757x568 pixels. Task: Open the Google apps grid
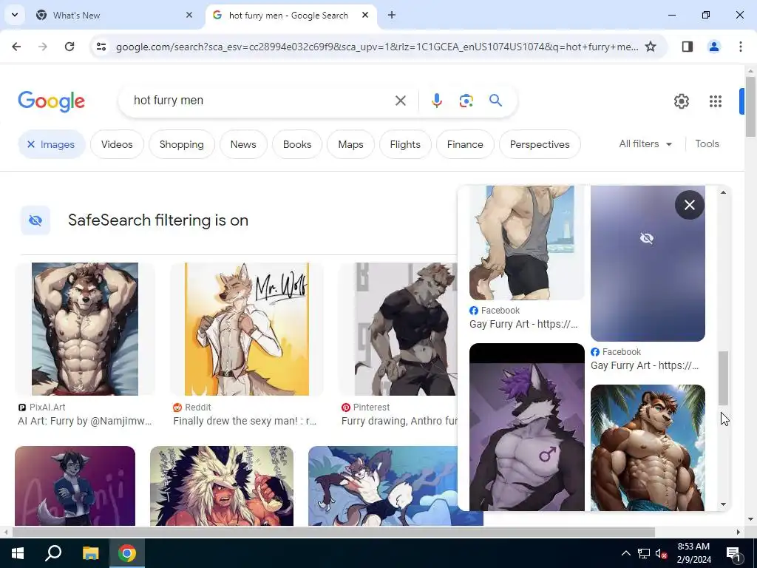point(716,101)
